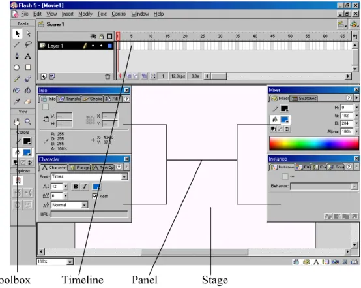Viewport: 361px width, 288px height.
Task: Open the File menu
Action: pyautogui.click(x=24, y=14)
